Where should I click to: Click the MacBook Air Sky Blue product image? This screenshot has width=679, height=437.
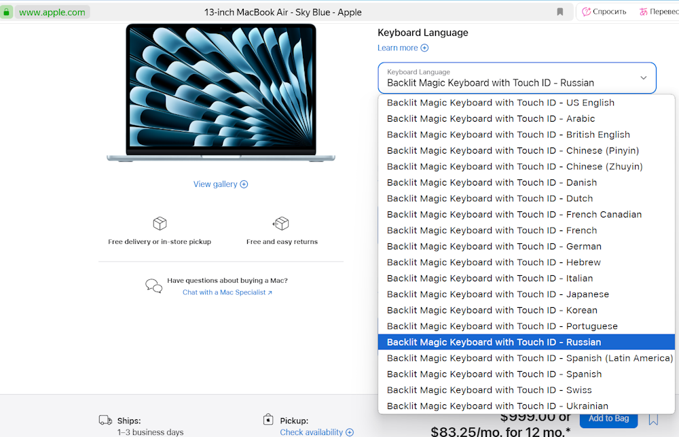pyautogui.click(x=221, y=93)
